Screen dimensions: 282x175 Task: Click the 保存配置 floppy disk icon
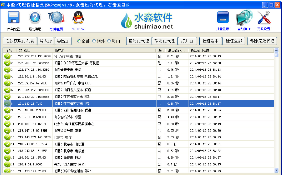(x=13, y=18)
